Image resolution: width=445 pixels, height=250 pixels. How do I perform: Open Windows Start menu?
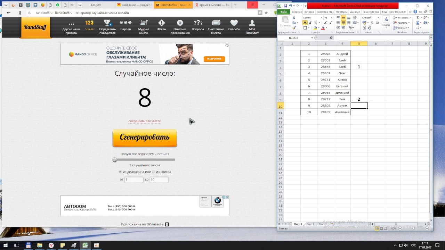tap(6, 245)
